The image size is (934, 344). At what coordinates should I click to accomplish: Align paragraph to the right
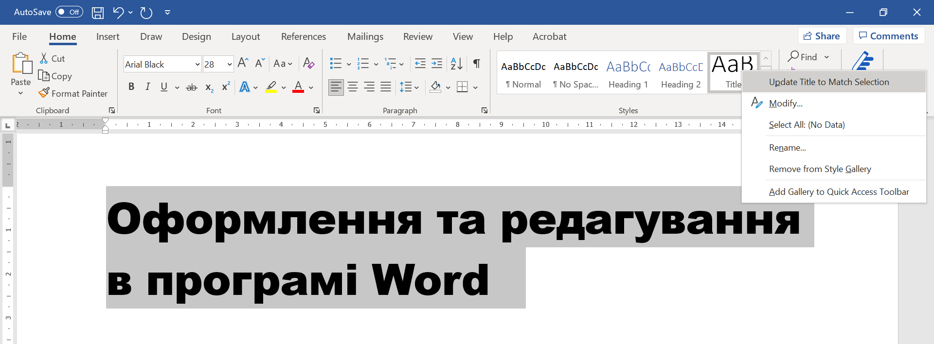pos(369,87)
